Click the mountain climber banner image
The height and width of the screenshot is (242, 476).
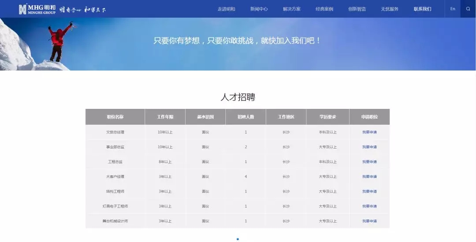coord(57,44)
